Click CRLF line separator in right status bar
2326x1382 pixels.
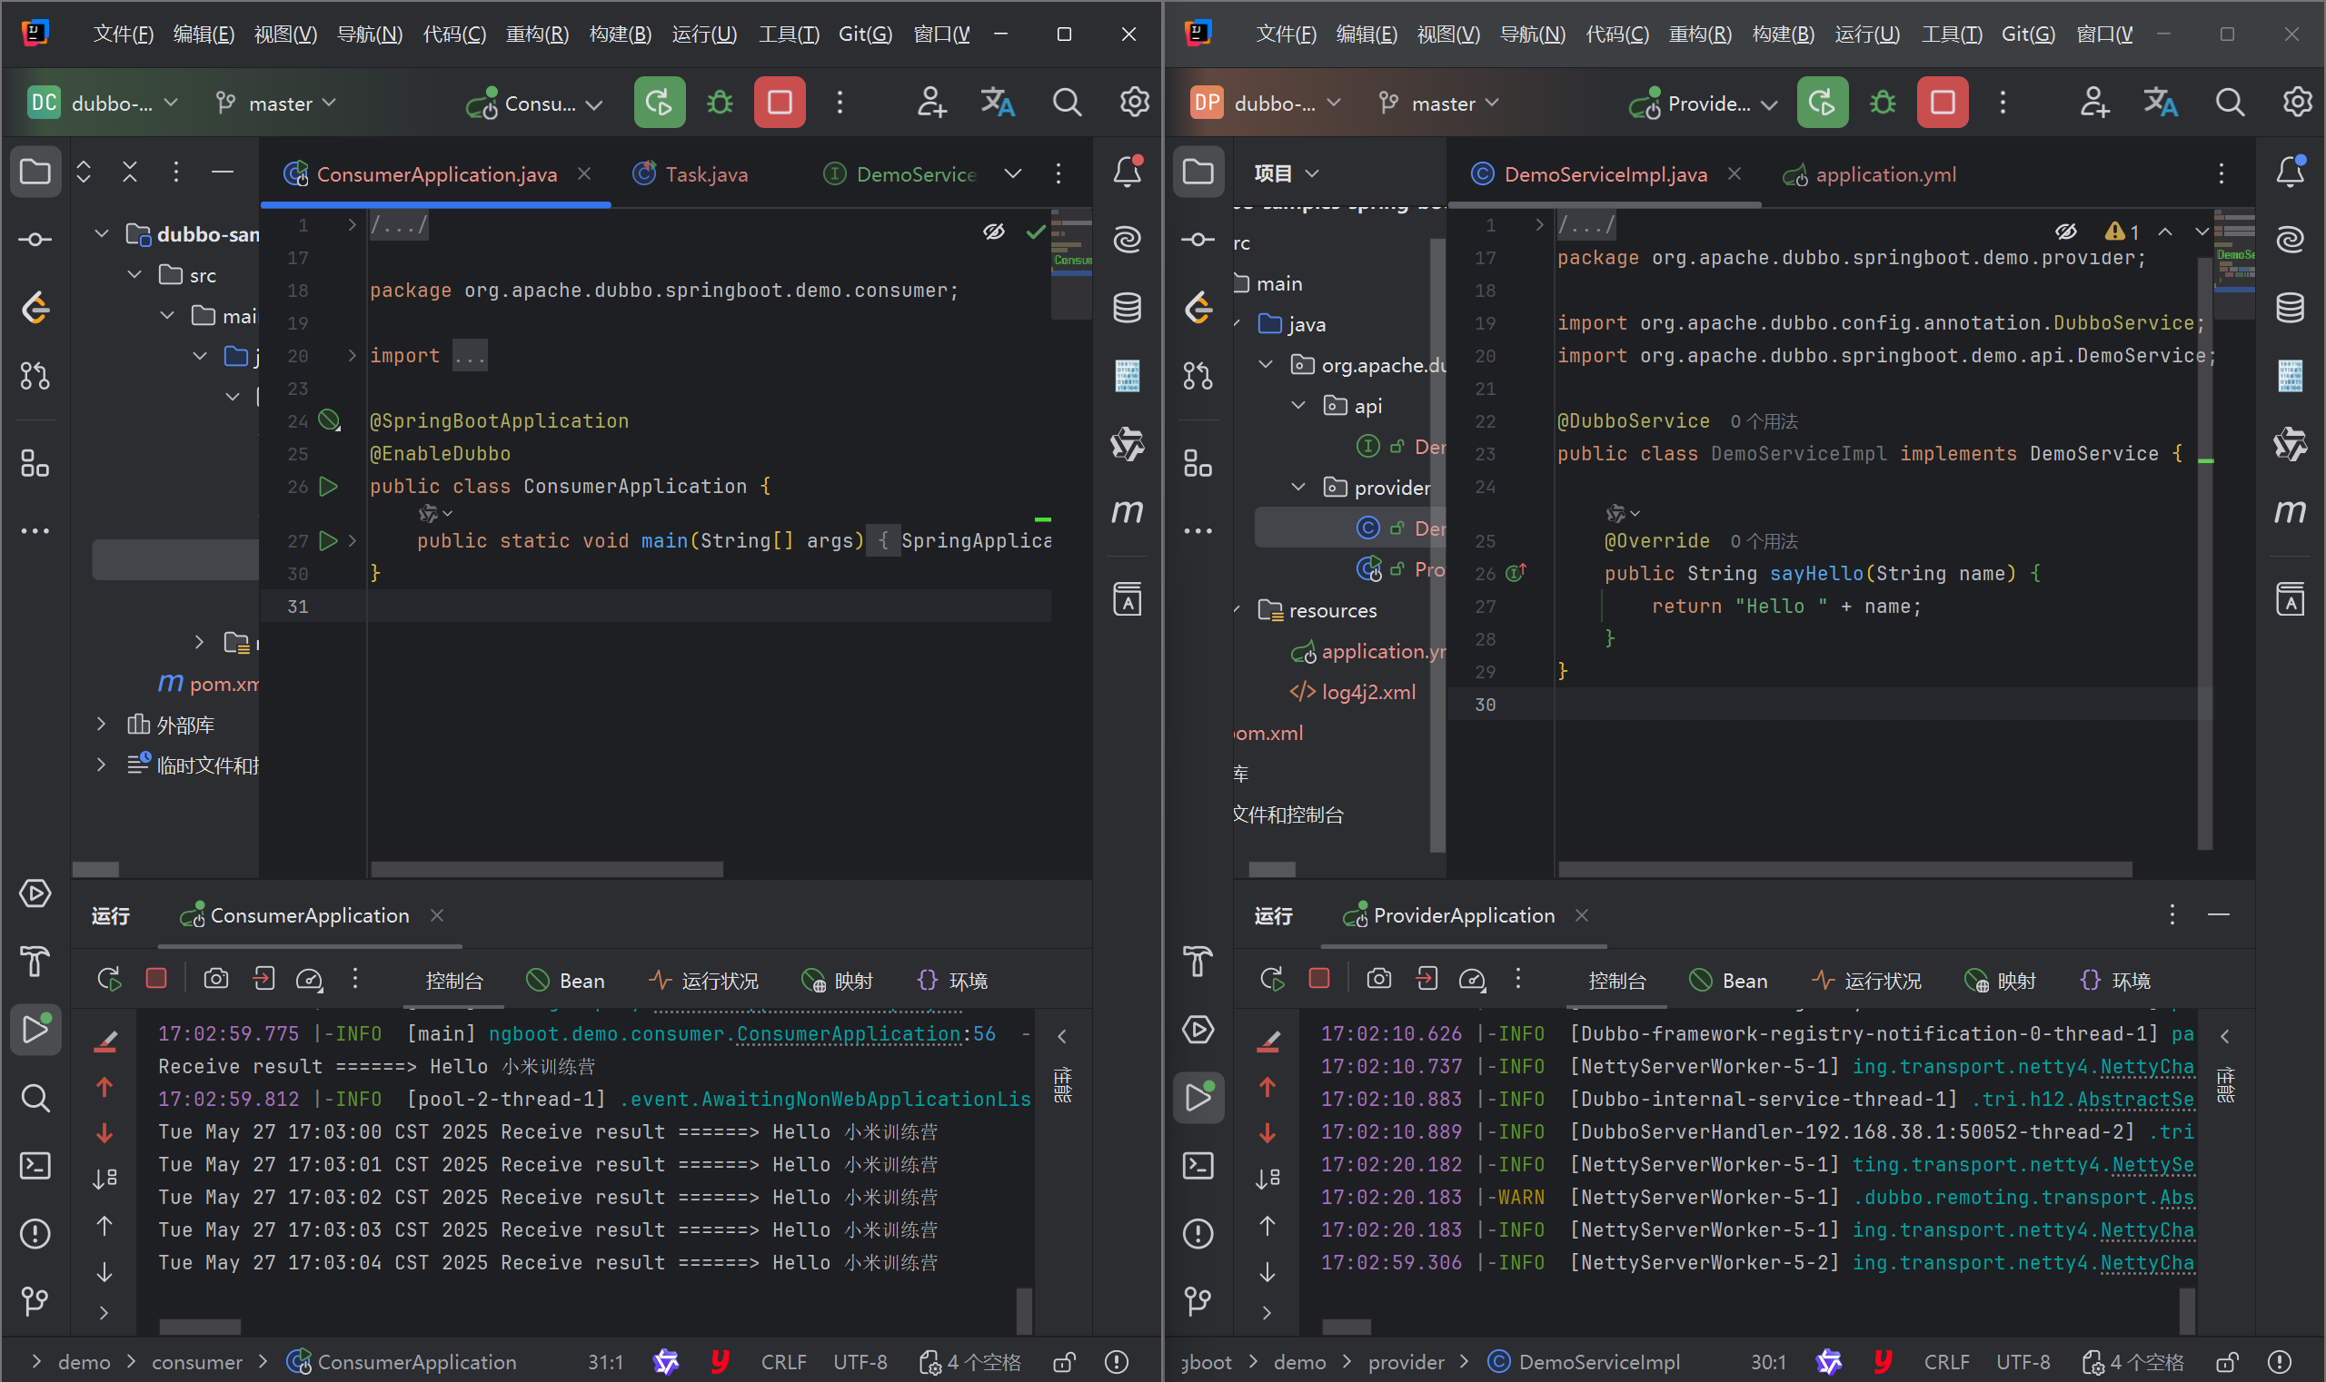[1947, 1362]
